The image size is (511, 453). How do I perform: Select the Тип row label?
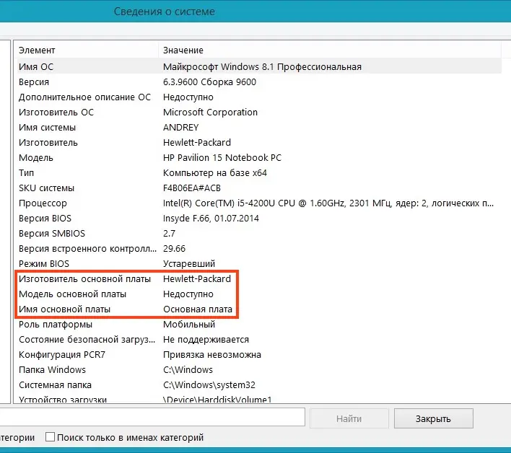[x=26, y=173]
